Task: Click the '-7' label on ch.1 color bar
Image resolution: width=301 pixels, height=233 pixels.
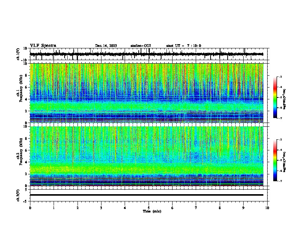Action: 280,118
